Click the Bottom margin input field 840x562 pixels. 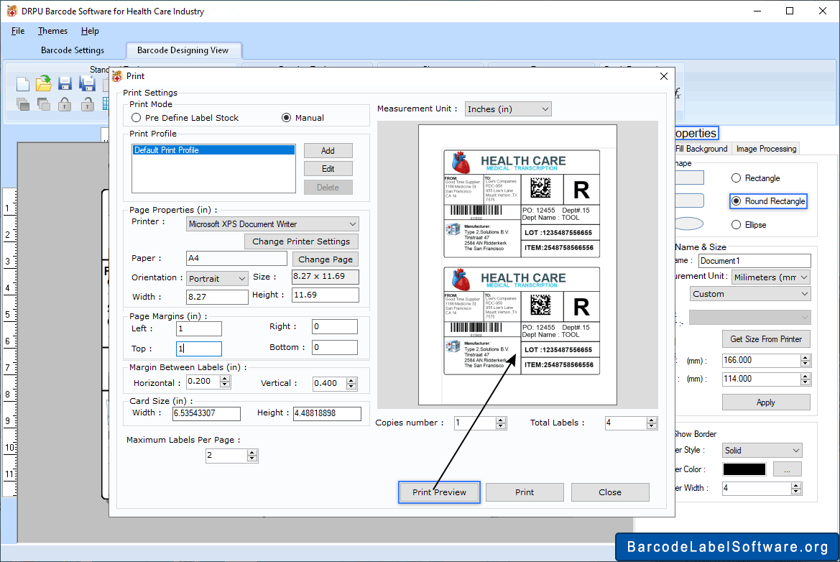pyautogui.click(x=335, y=347)
